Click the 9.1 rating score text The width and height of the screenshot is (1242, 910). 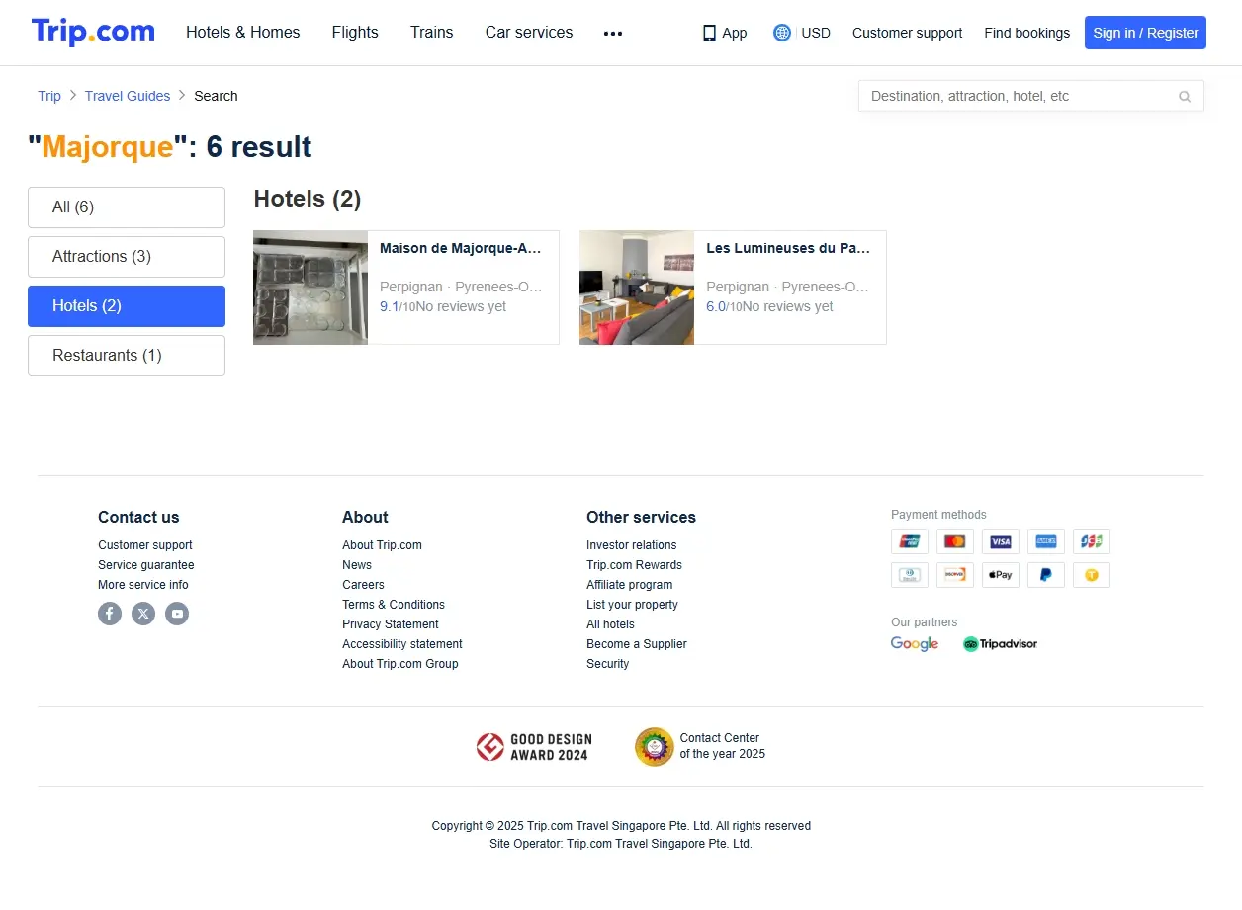pyautogui.click(x=390, y=307)
